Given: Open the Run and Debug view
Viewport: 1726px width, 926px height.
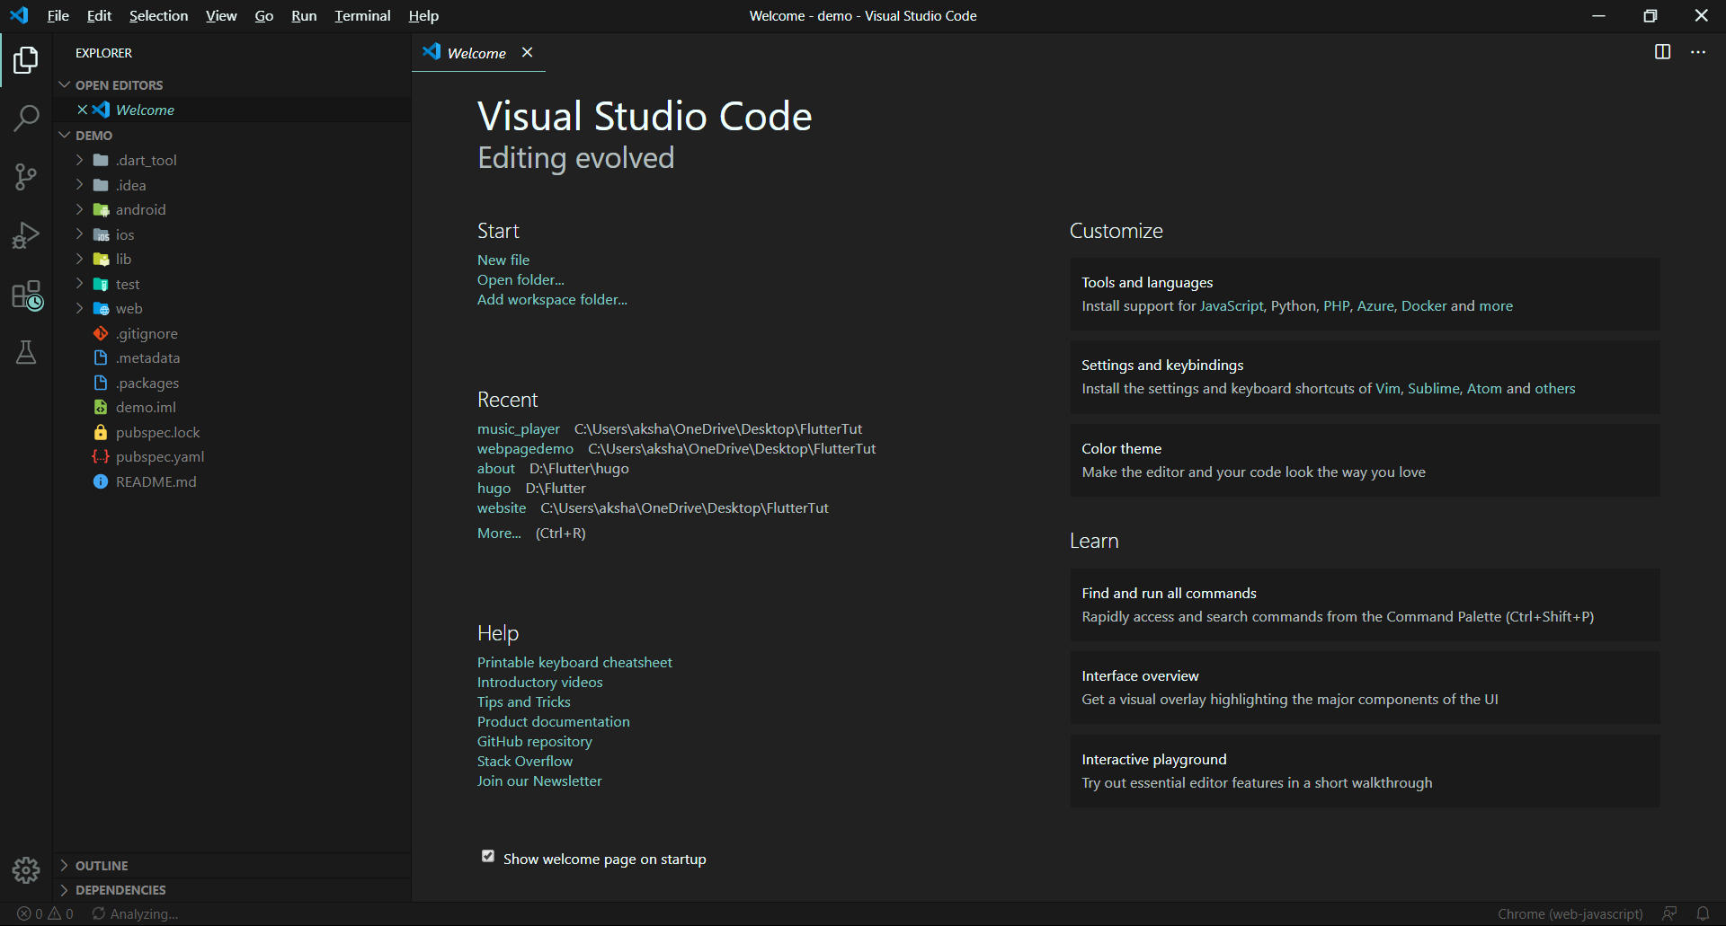Looking at the screenshot, I should click(26, 235).
